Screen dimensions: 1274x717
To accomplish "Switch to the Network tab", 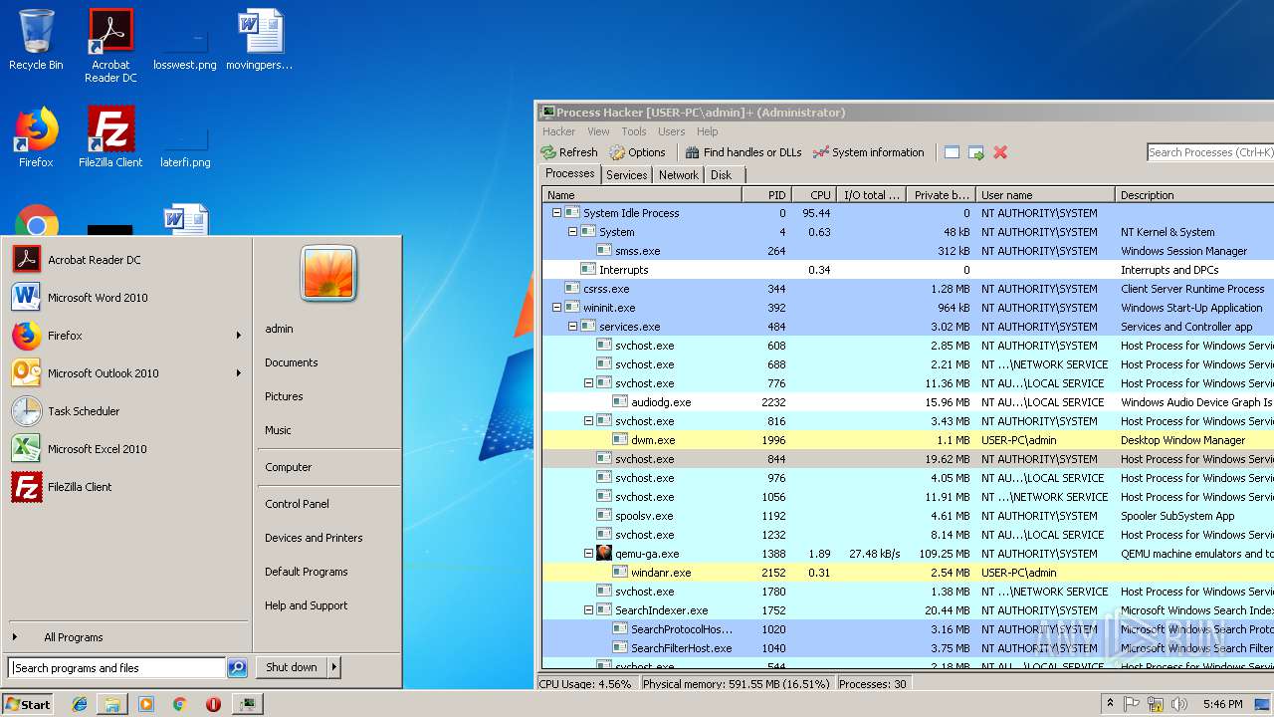I will pos(679,175).
